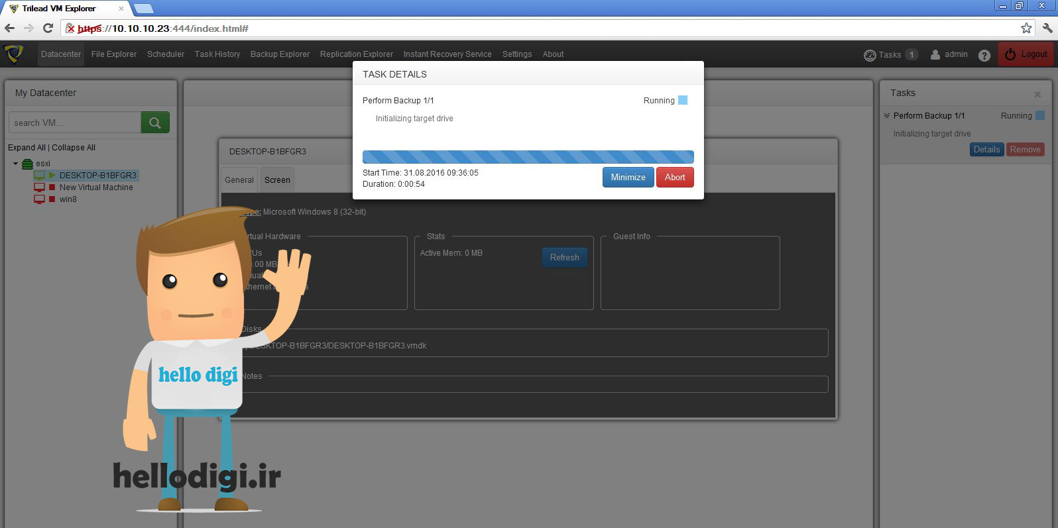Click the Collapse All link
The image size is (1058, 528).
pyautogui.click(x=74, y=148)
